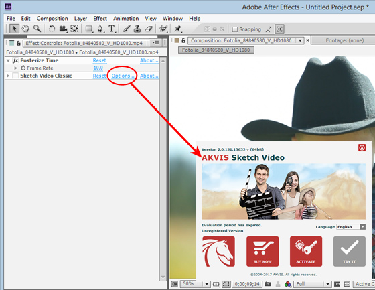The height and width of the screenshot is (290, 375).
Task: Select the Unified Camera tool
Action: tap(63, 29)
